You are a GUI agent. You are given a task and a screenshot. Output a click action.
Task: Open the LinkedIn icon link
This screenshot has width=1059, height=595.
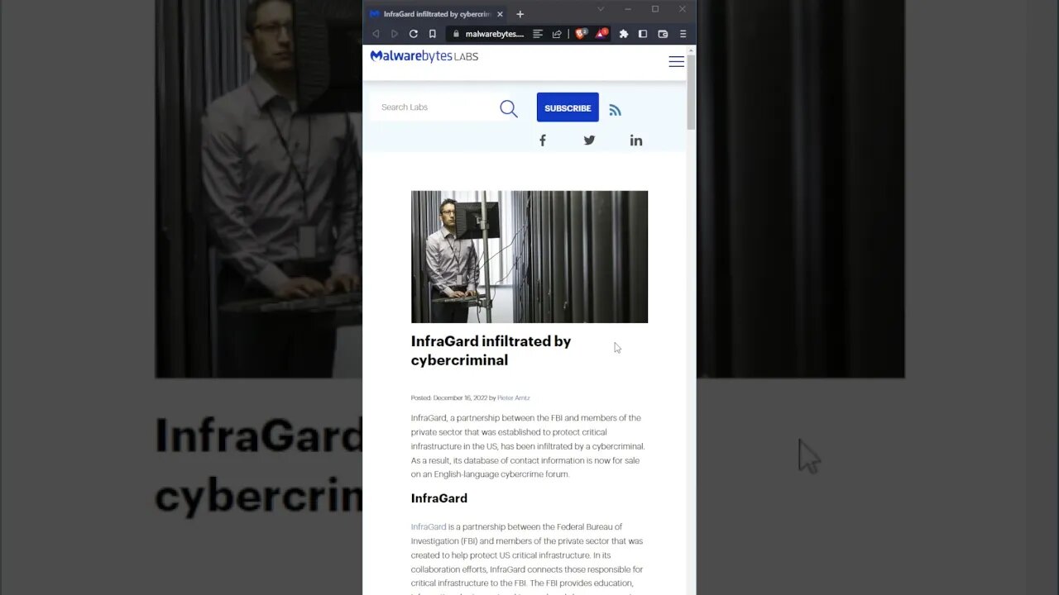[635, 140]
